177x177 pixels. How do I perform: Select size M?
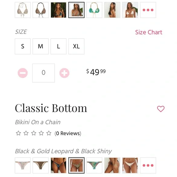[41, 46]
